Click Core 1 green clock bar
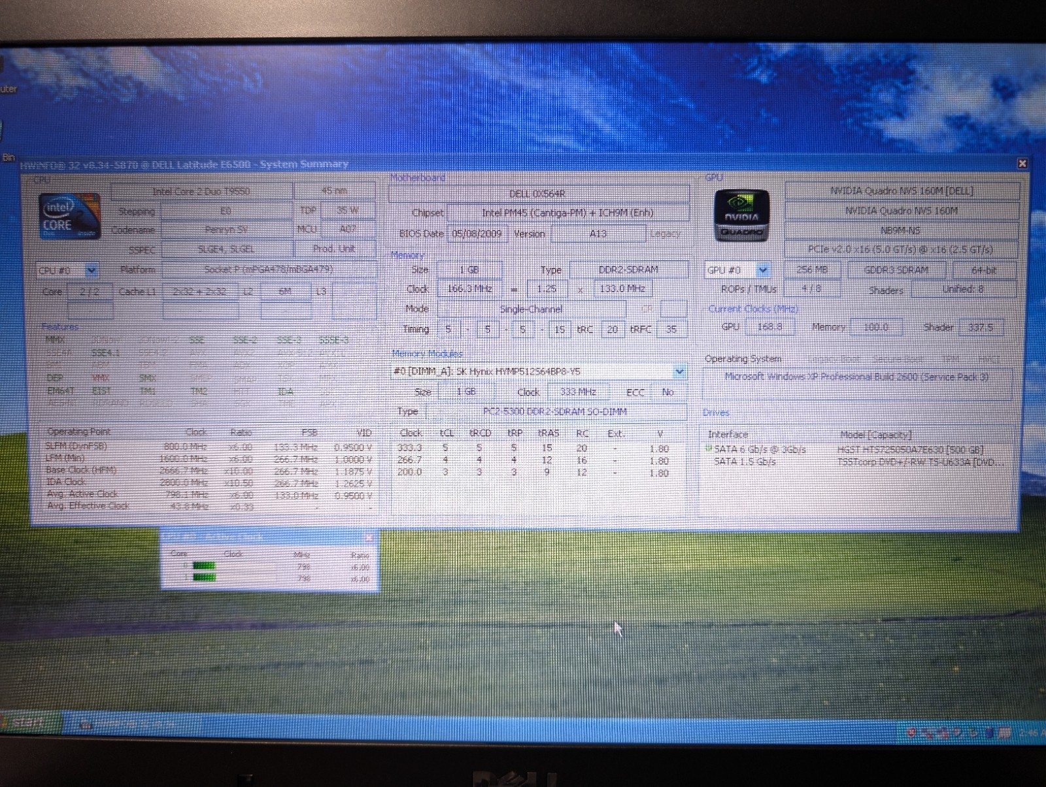 (x=204, y=577)
